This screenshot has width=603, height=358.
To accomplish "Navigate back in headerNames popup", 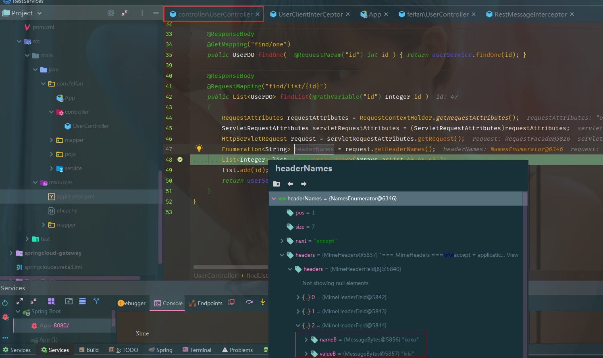I will point(290,184).
